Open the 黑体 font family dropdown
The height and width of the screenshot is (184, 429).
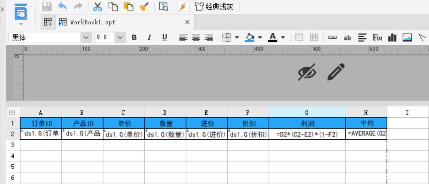(x=86, y=37)
